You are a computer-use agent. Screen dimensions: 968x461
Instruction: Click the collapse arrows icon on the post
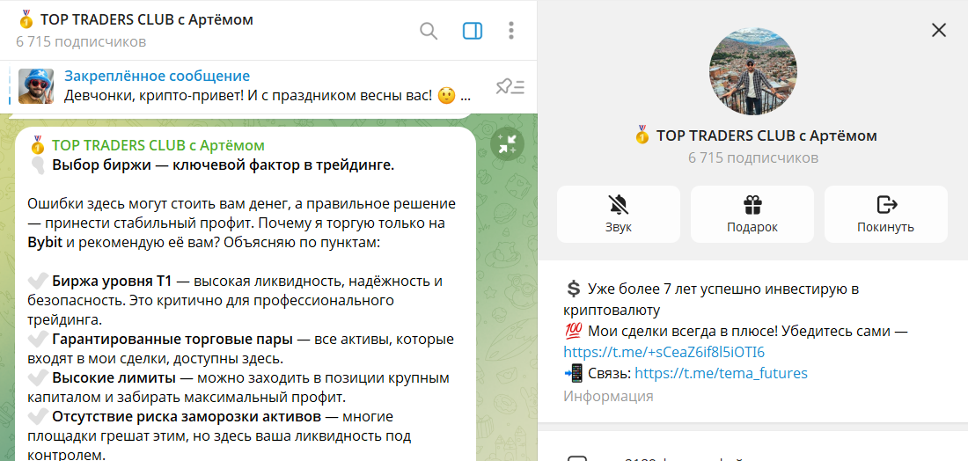point(507,146)
